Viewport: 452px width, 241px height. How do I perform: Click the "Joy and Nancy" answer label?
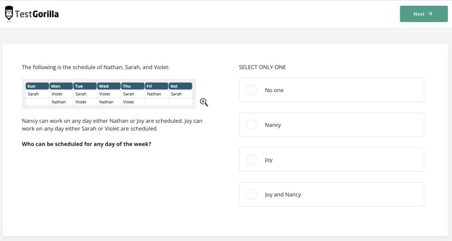pos(283,194)
